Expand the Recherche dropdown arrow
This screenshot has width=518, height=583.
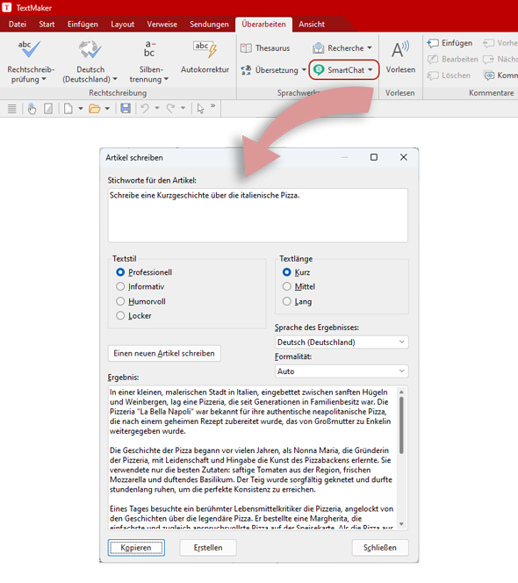point(370,48)
